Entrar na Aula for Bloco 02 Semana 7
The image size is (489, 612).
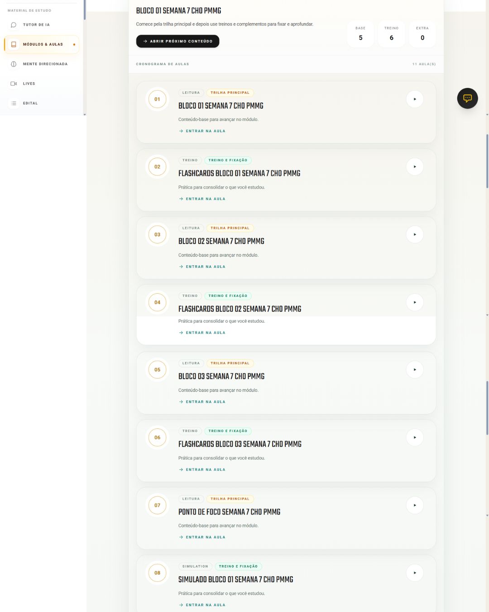point(202,267)
